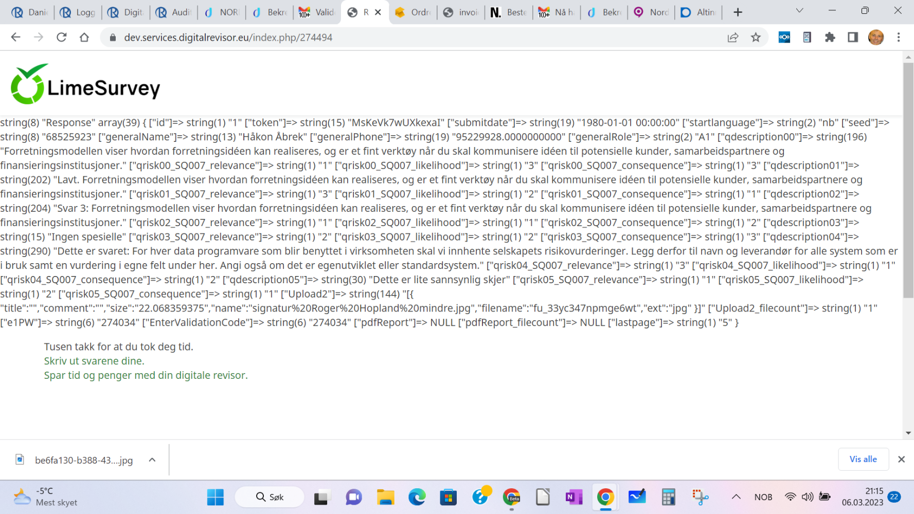Click the page vertical scrollbar

click(908, 180)
